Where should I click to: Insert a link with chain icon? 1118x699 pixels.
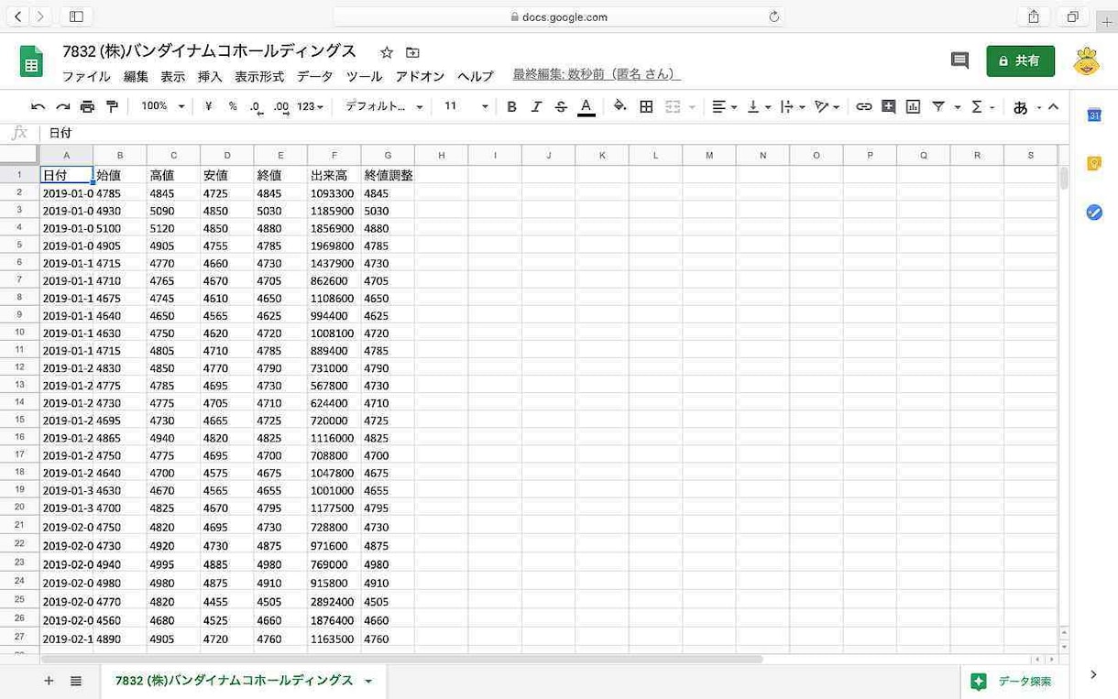tap(863, 107)
